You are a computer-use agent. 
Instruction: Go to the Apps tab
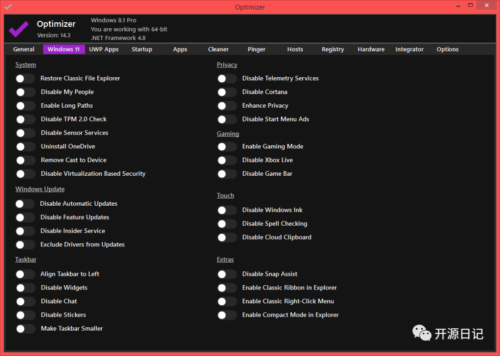tap(180, 49)
